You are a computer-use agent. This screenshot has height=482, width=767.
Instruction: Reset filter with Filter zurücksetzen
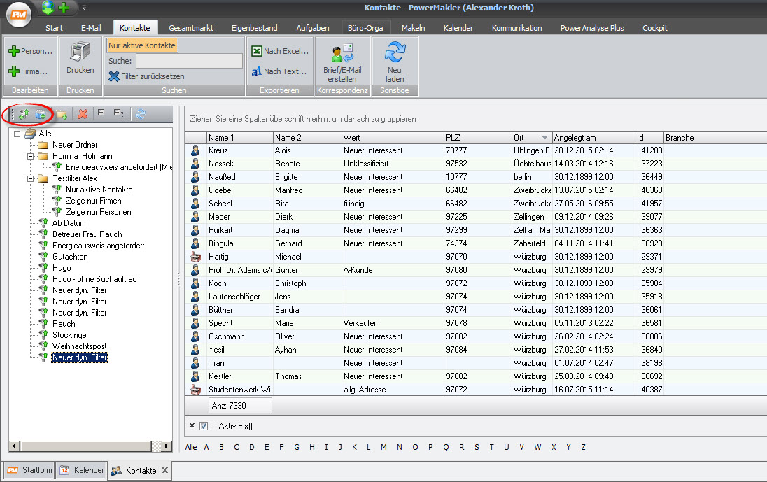click(x=146, y=76)
